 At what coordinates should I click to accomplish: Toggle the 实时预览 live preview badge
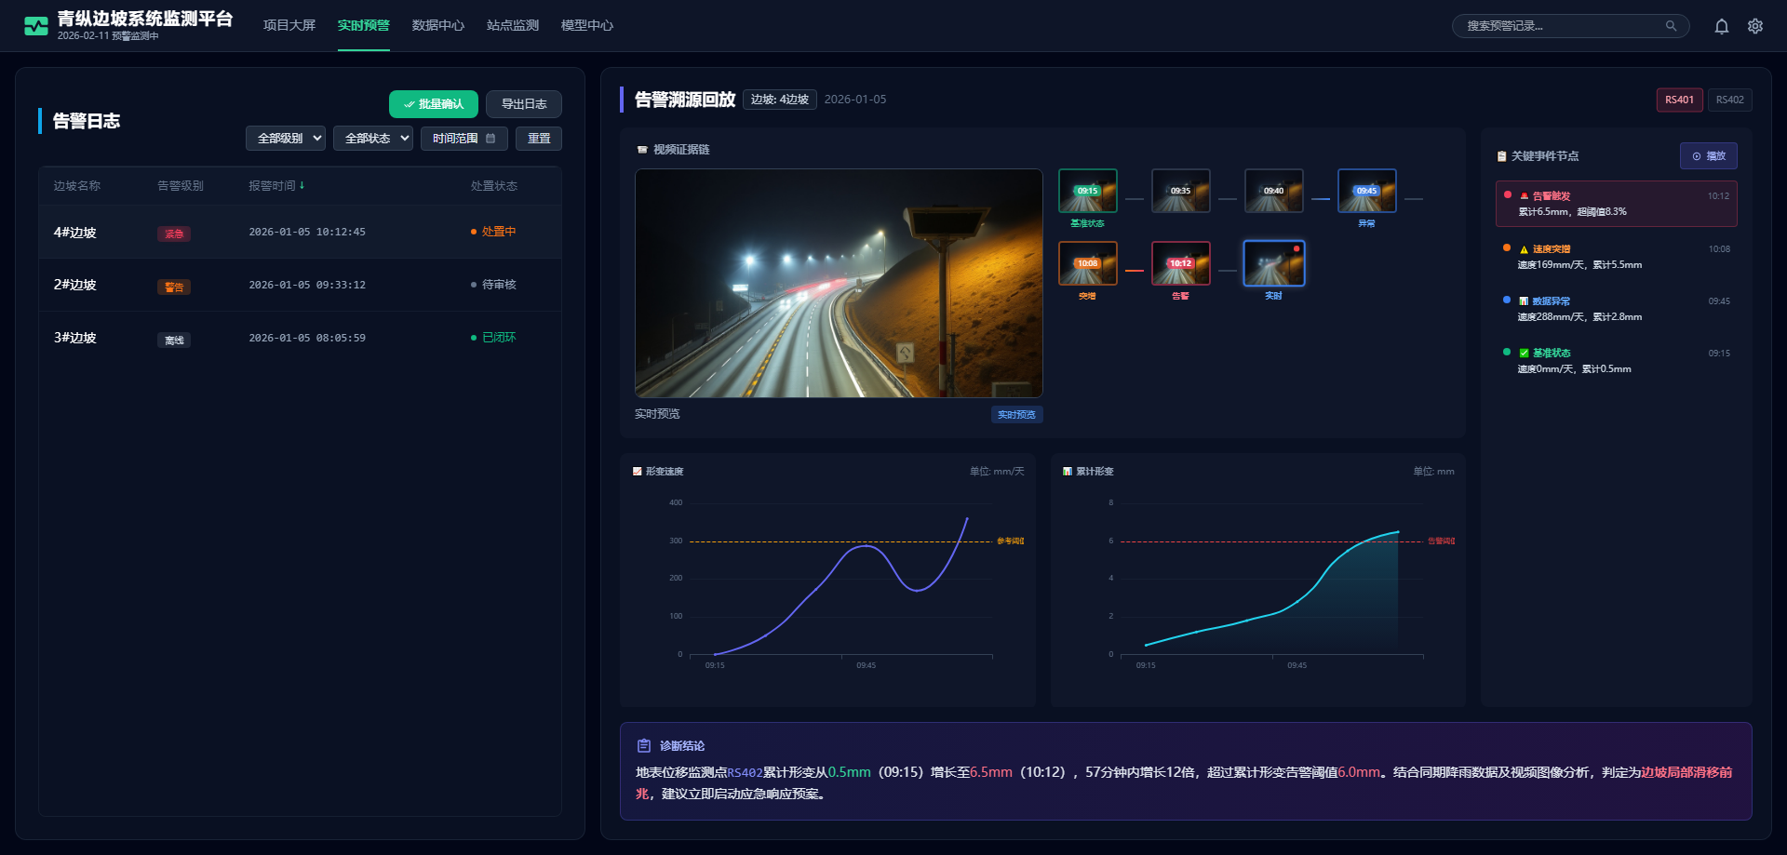[1016, 415]
